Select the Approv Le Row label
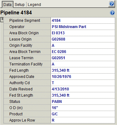Image resolution: width=117 pixels, height=125 pixels. click(x=22, y=120)
